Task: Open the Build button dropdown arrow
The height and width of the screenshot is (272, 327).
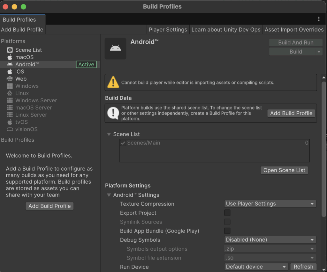Action: (319, 52)
